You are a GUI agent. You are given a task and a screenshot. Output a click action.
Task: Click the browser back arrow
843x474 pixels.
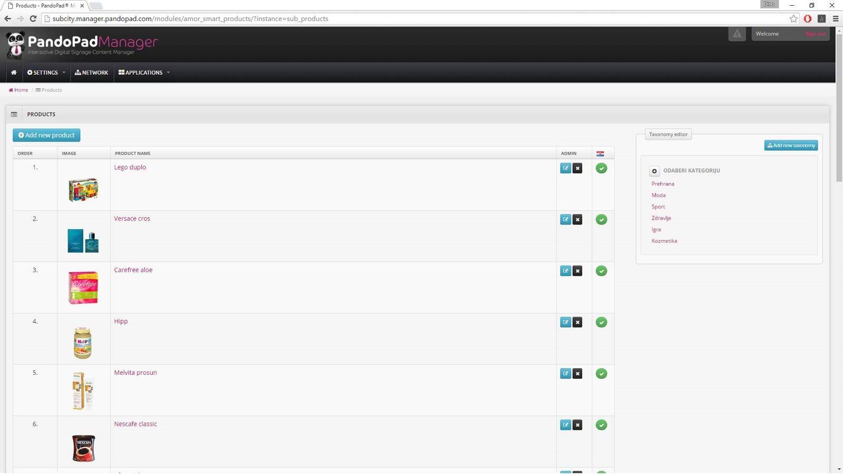click(x=7, y=18)
